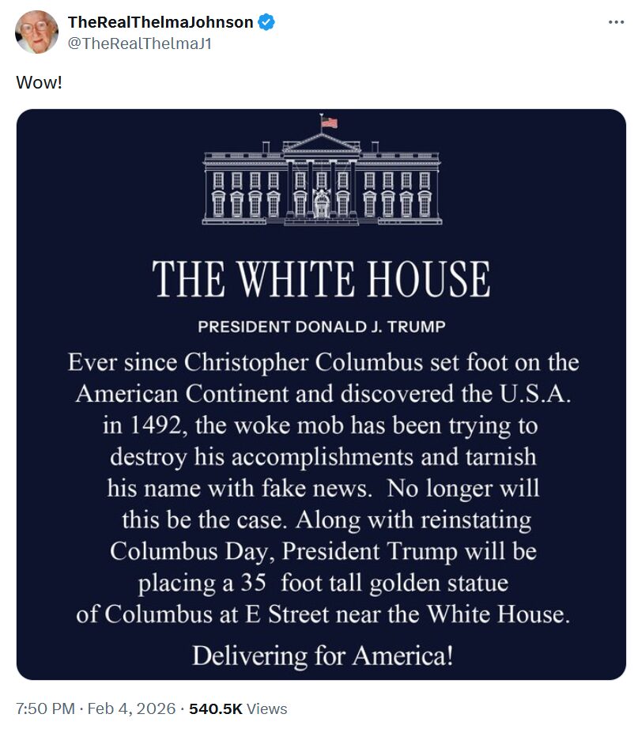Click the "PRESIDENT DONALD J. TRUMP" subtitle

321,327
